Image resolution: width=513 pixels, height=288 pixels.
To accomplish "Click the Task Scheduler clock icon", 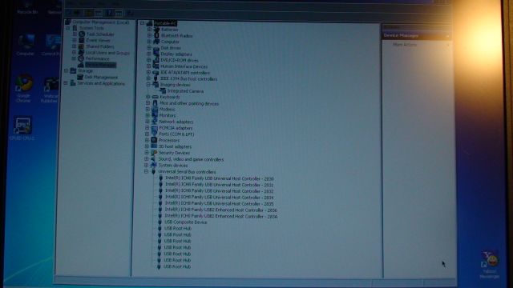I will click(x=82, y=34).
